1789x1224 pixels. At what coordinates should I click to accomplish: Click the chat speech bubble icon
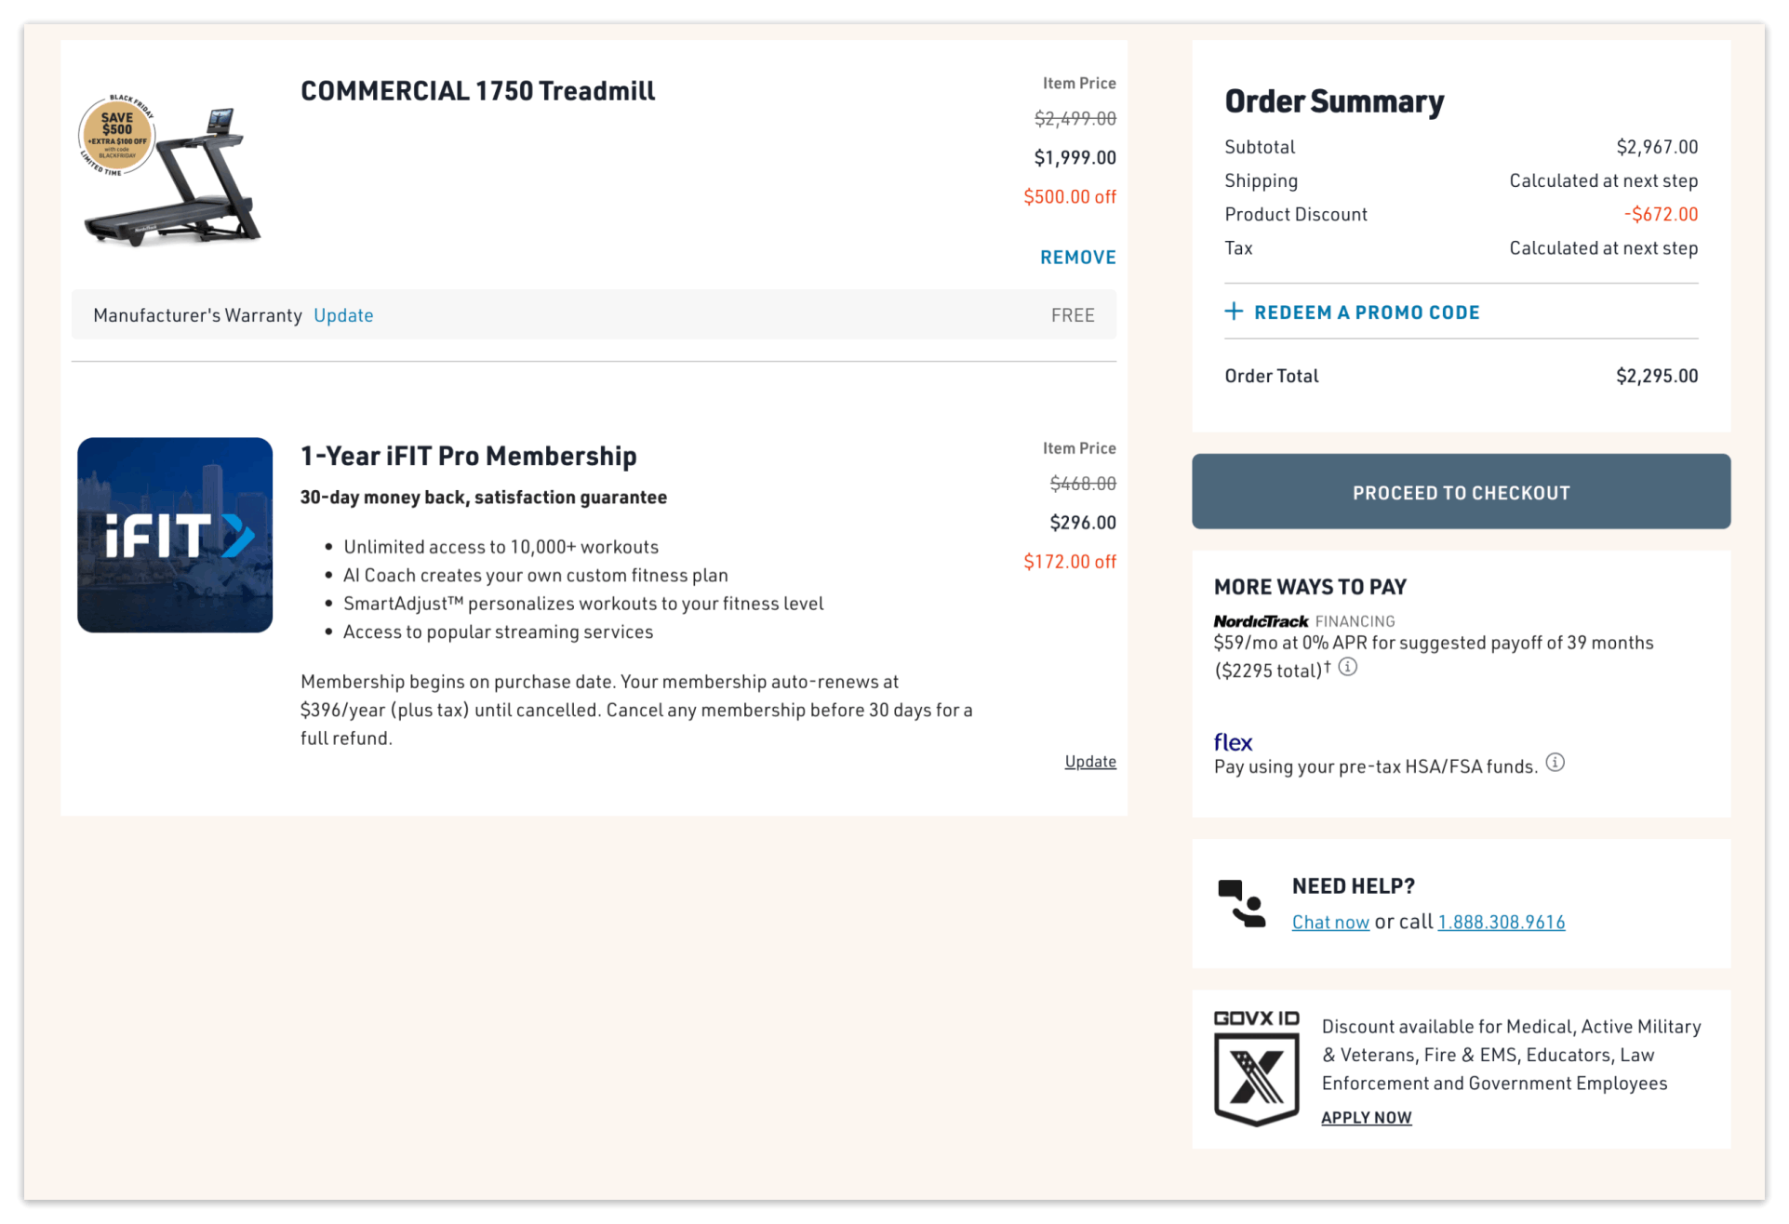(1238, 903)
